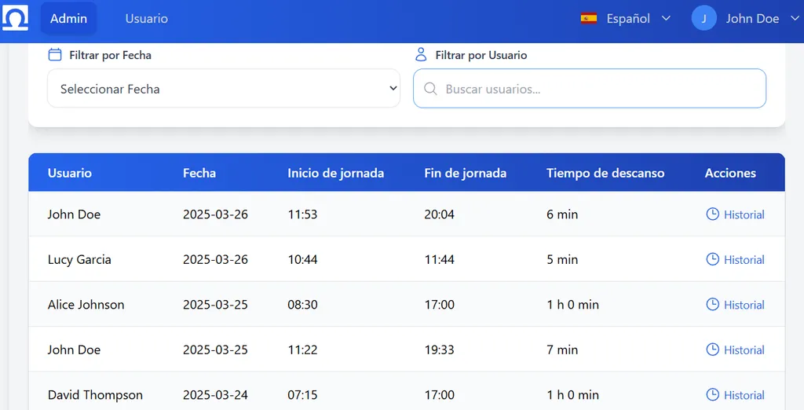Click the person icon beside Filtrar por Usuario
The width and height of the screenshot is (804, 410).
pos(421,55)
